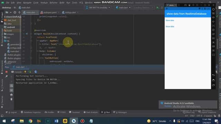Toggle scroll to end in console

pos(11,90)
